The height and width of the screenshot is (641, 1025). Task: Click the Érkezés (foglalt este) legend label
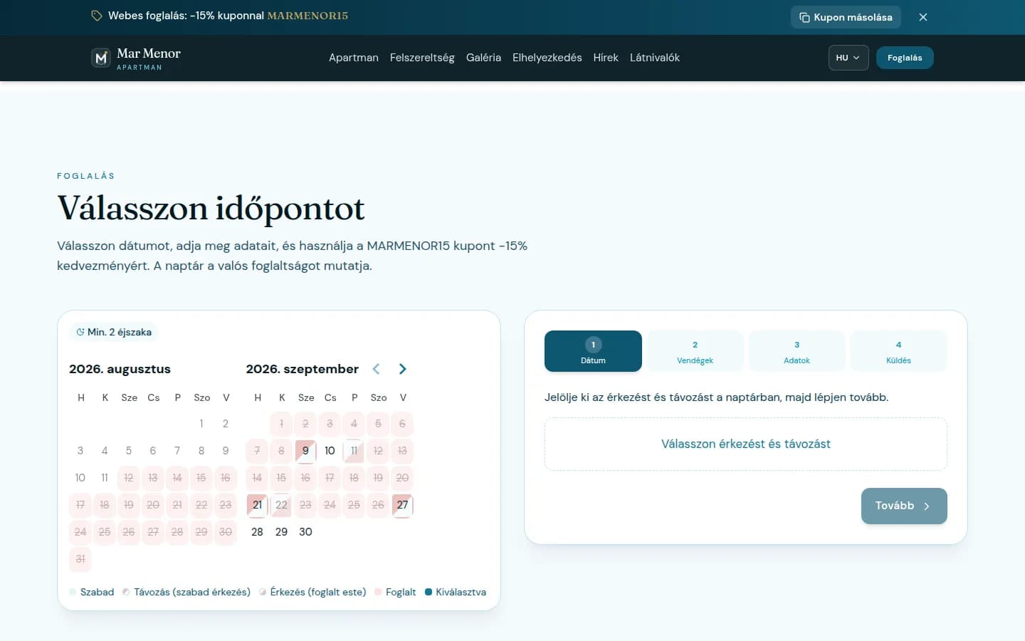click(x=318, y=592)
